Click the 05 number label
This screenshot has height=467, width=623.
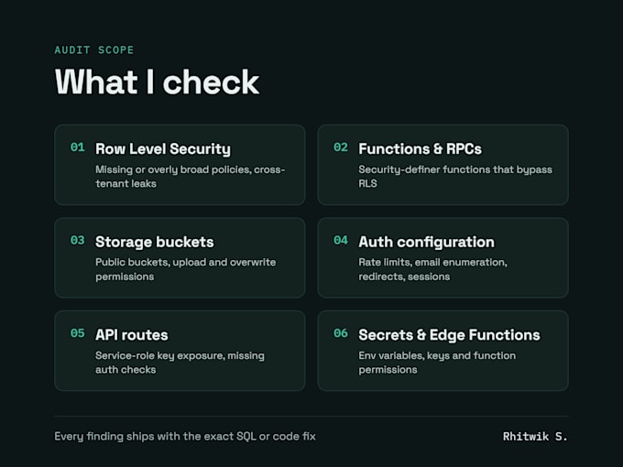(78, 333)
